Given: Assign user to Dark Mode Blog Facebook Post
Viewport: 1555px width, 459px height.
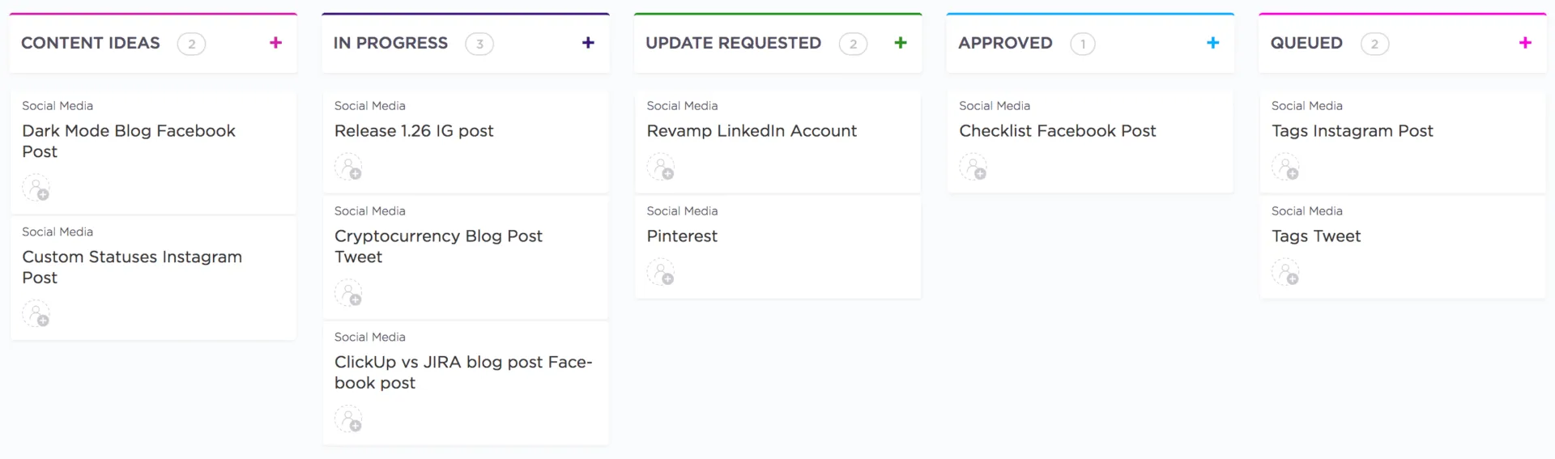Looking at the screenshot, I should (x=36, y=188).
